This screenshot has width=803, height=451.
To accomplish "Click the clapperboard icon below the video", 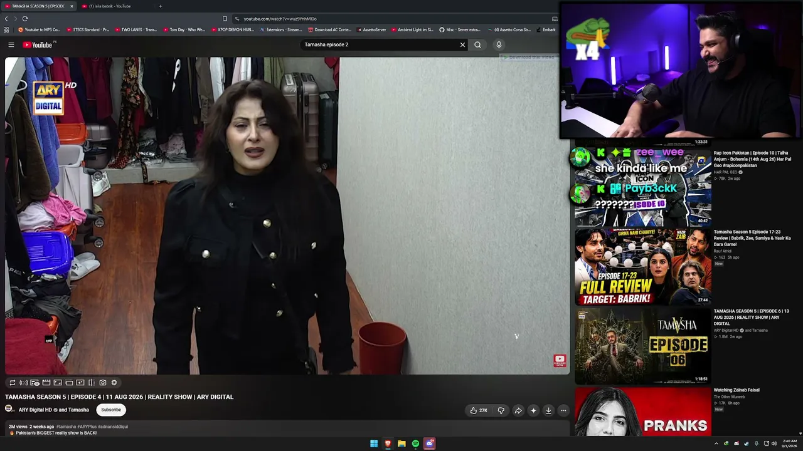I will click(46, 383).
